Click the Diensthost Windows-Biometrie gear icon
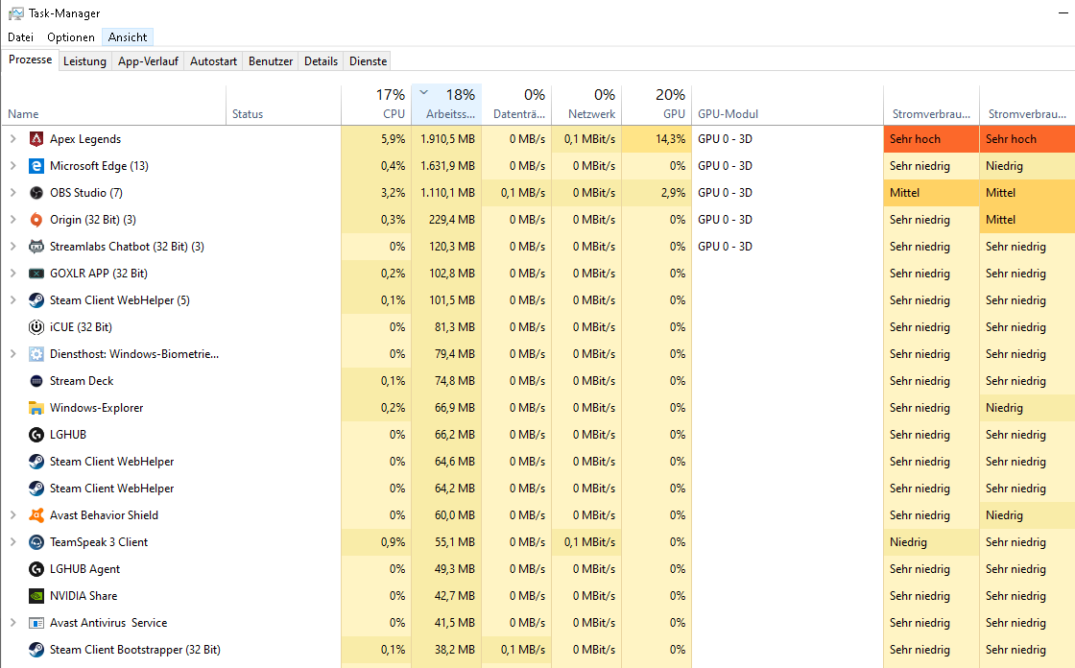The image size is (1075, 668). pyautogui.click(x=36, y=354)
